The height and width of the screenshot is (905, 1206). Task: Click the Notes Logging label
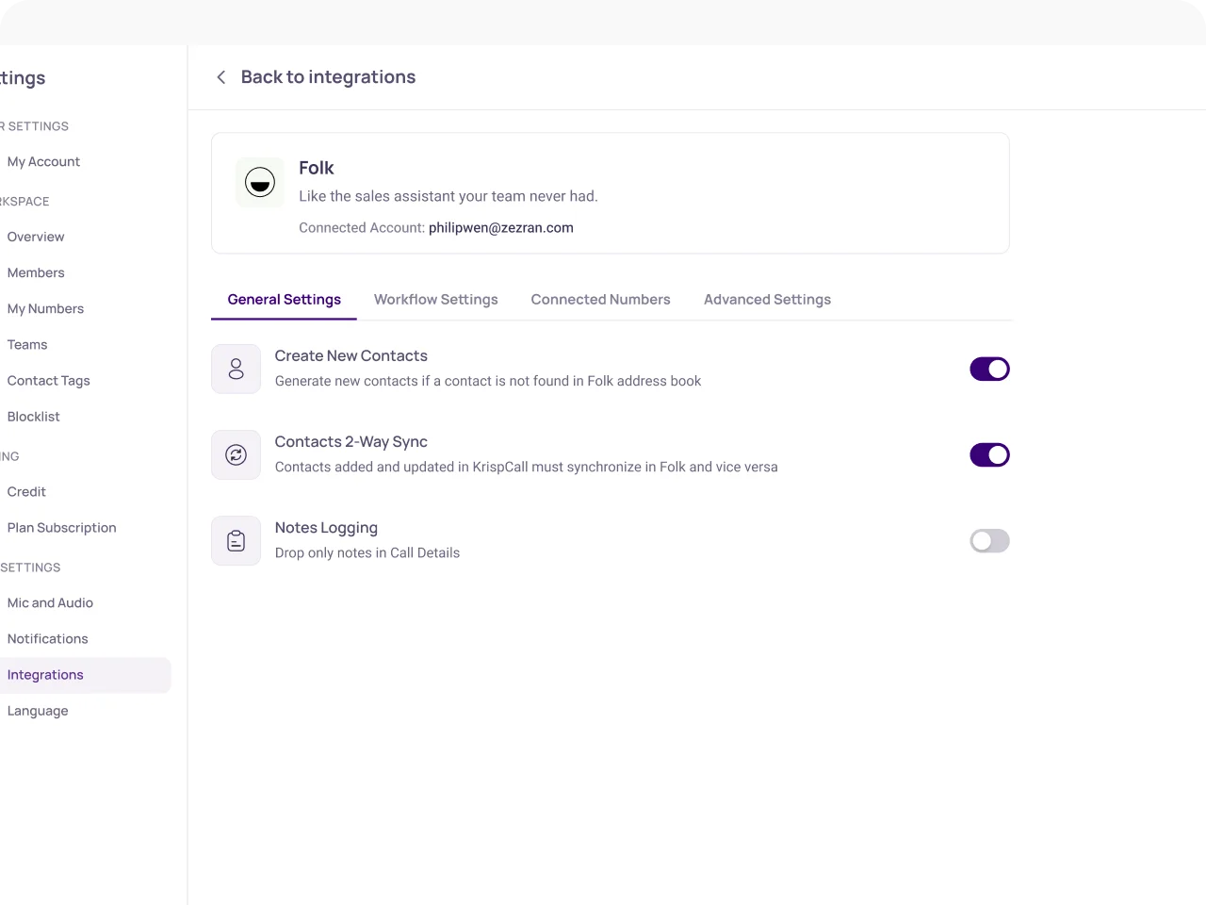click(326, 528)
